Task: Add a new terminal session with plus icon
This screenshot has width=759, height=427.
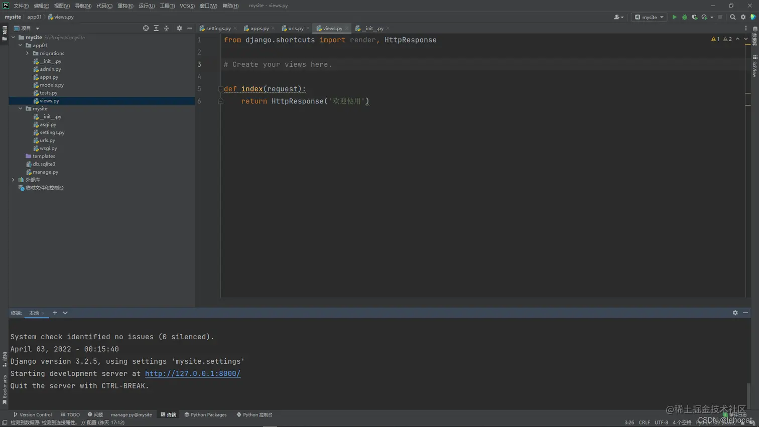Action: click(55, 313)
